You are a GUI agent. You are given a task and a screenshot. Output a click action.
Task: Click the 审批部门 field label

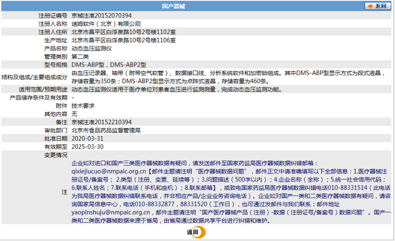coord(56,130)
